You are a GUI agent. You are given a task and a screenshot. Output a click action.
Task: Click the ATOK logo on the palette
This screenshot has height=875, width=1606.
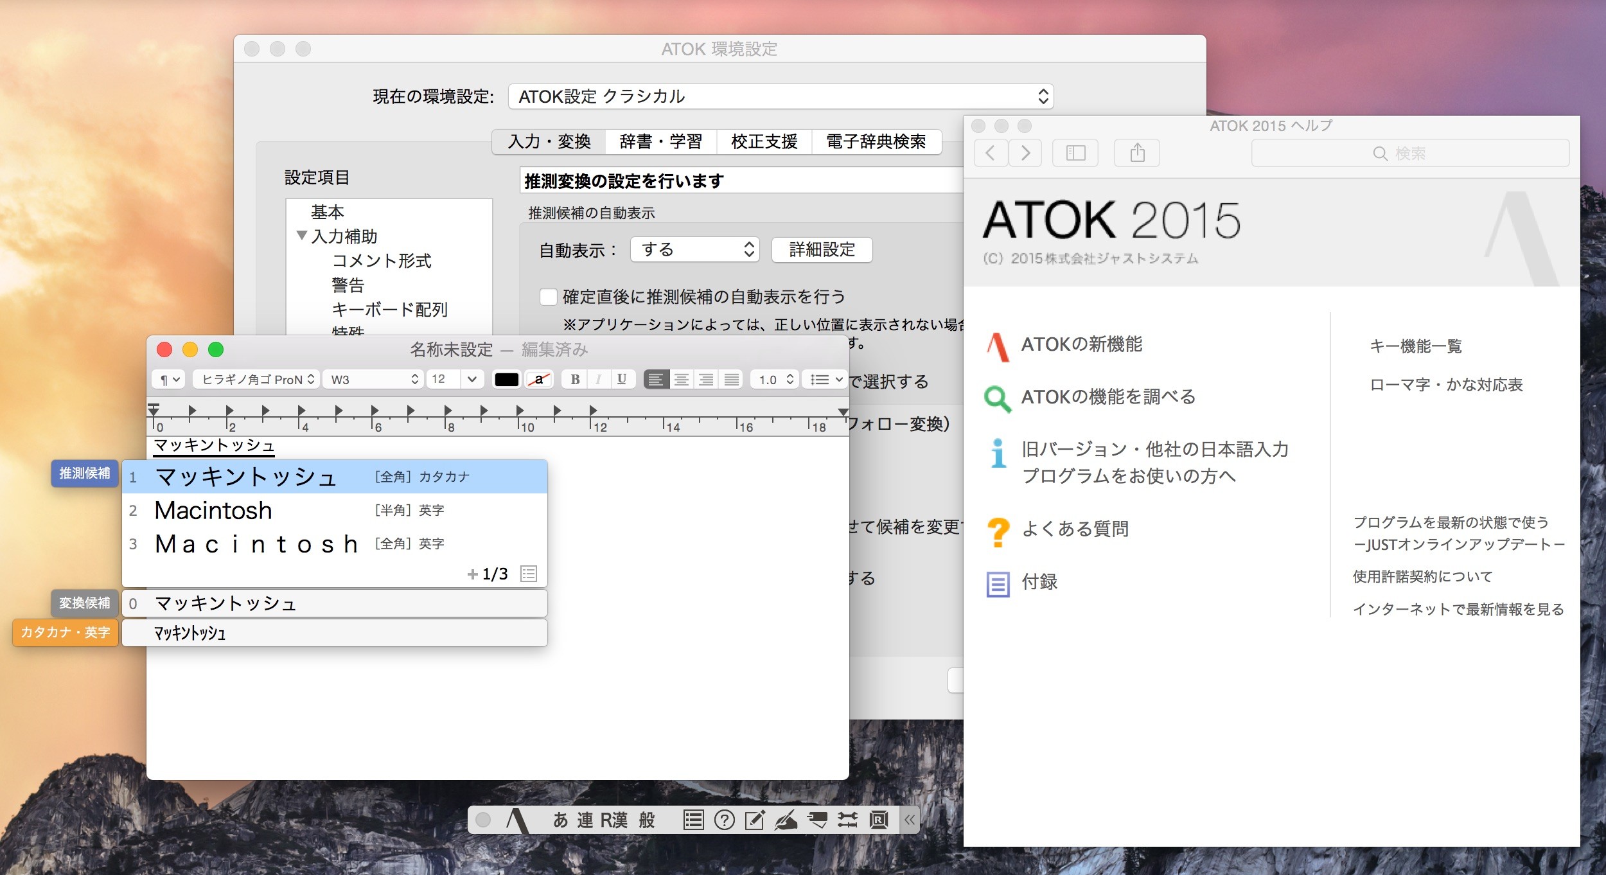point(516,820)
